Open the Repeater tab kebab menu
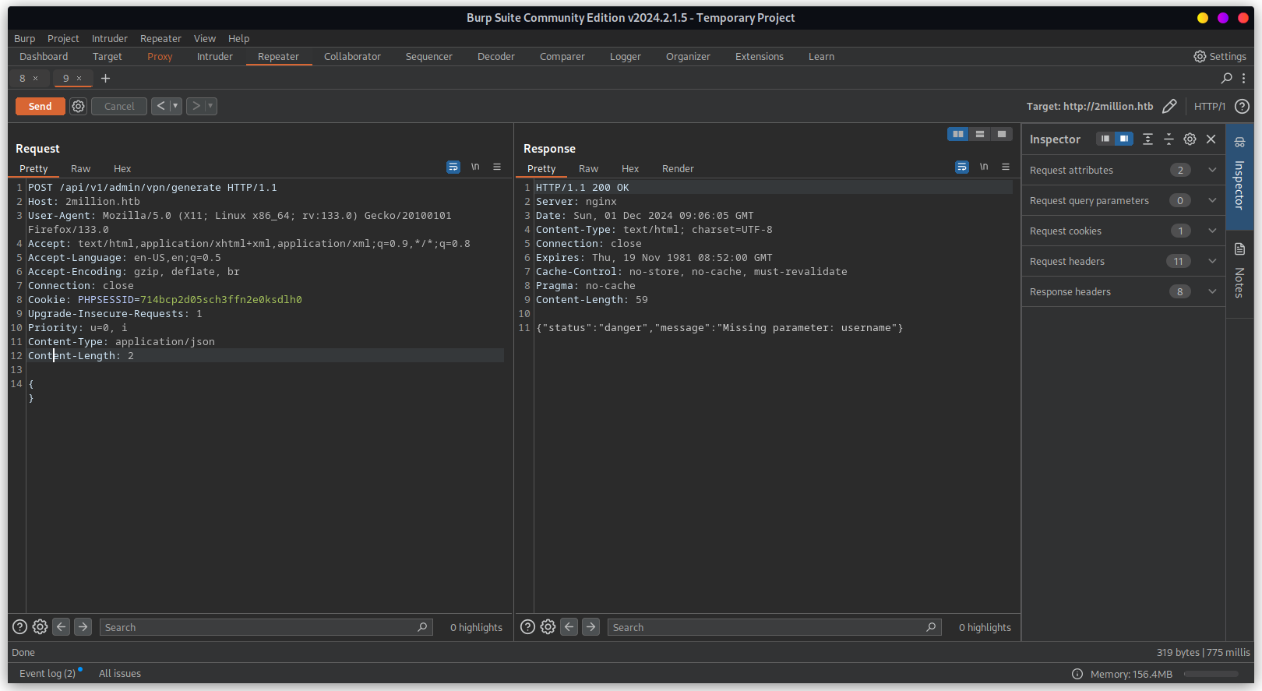1262x691 pixels. click(1243, 78)
